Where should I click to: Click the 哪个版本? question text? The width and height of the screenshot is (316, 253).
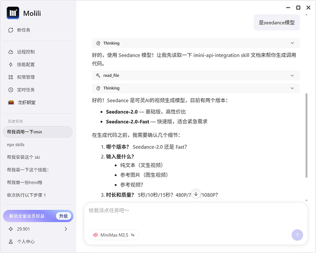[117, 147]
